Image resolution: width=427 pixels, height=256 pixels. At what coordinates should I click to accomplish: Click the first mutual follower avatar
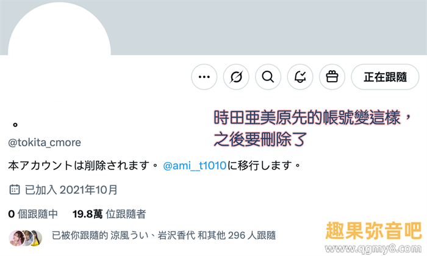point(16,238)
